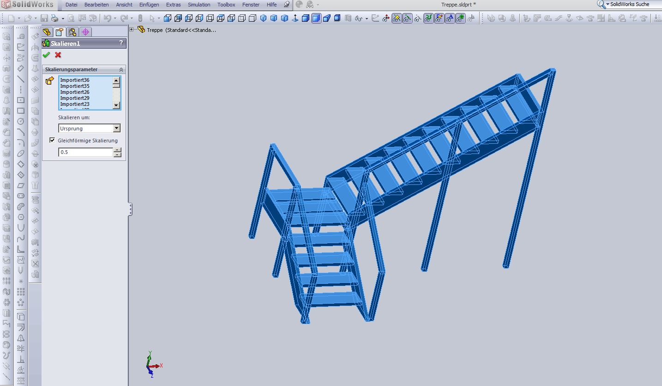Select Hidden Lines Visible display style
The height and width of the screenshot is (386, 662).
(242, 18)
